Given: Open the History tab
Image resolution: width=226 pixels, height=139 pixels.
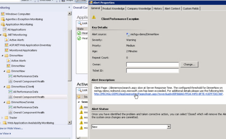Looking at the screenshot, I should [x=157, y=9].
